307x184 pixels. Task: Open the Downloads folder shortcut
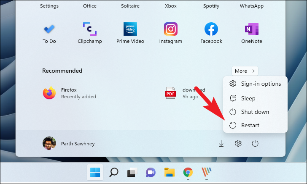[221, 143]
